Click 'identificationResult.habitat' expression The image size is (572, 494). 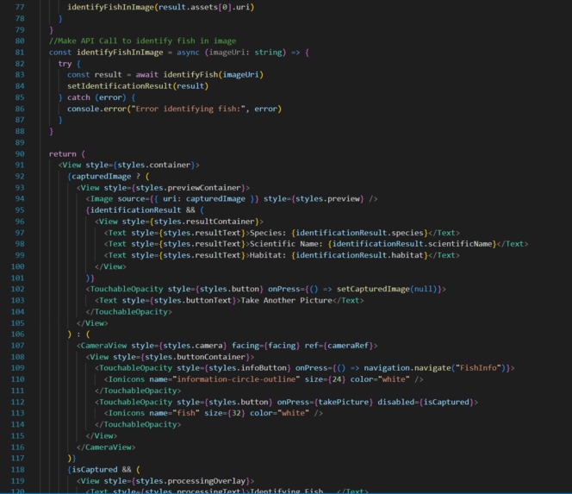pyautogui.click(x=359, y=255)
